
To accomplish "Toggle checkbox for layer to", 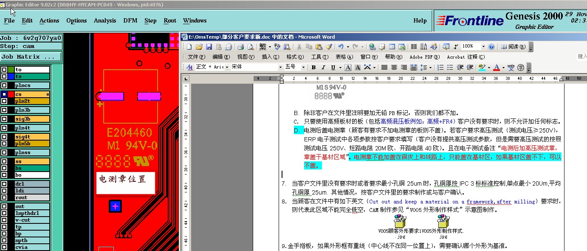I will click(x=4, y=70).
